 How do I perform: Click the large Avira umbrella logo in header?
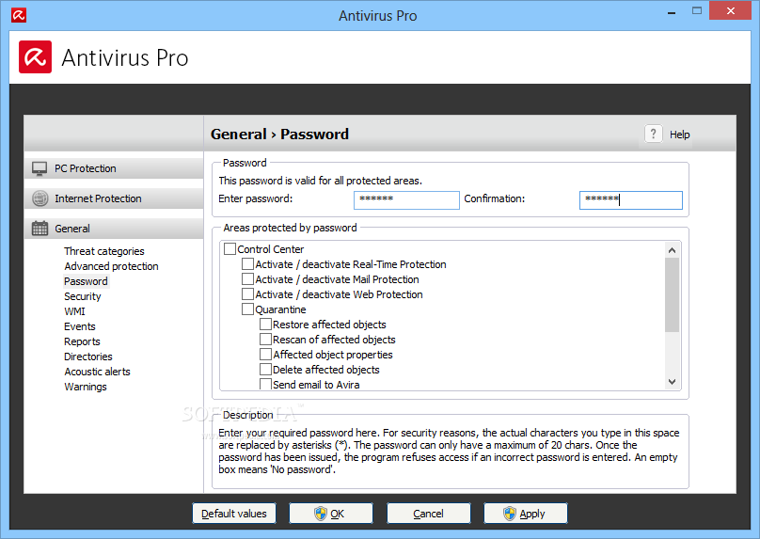click(36, 57)
